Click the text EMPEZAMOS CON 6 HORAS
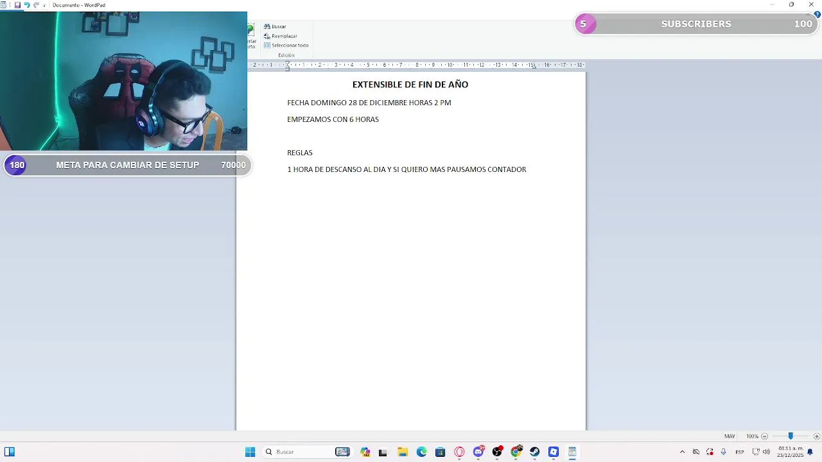Image resolution: width=822 pixels, height=462 pixels. coord(333,119)
